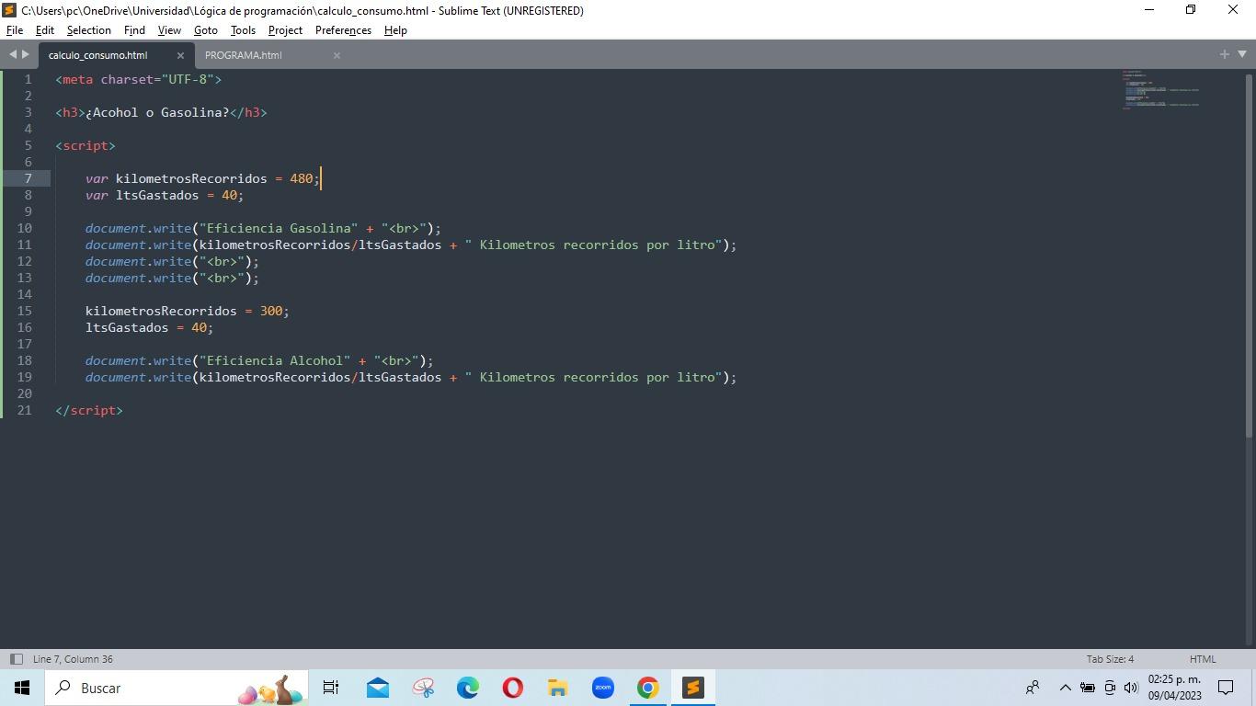The image size is (1256, 706).
Task: Open the Goto menu
Action: coord(205,30)
